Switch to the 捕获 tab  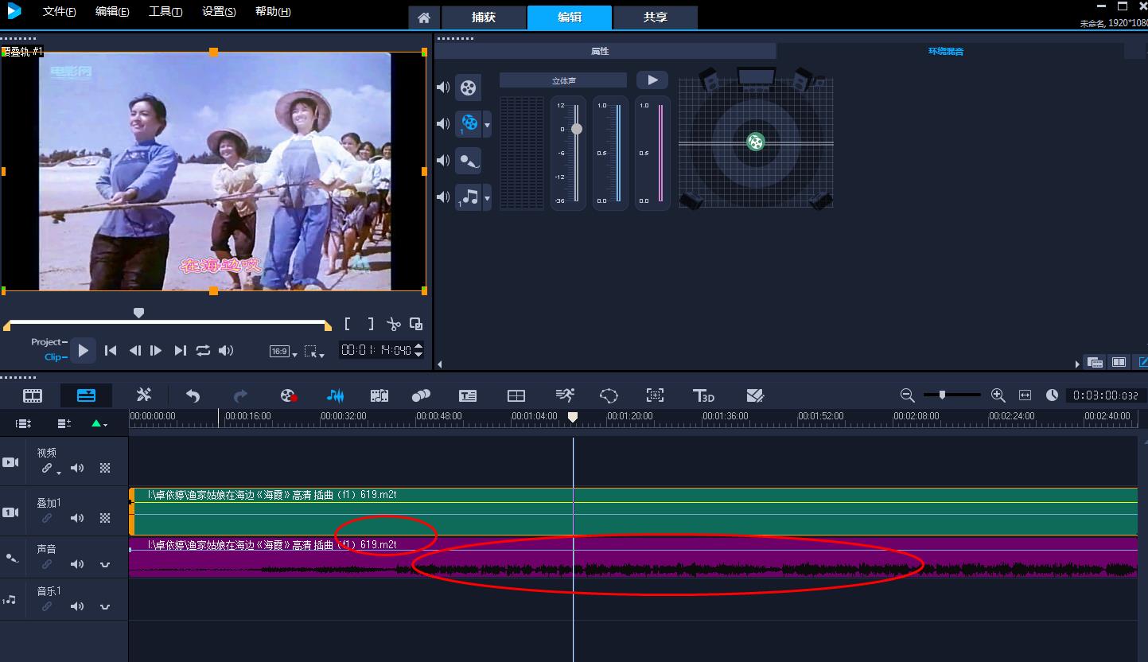[x=484, y=18]
